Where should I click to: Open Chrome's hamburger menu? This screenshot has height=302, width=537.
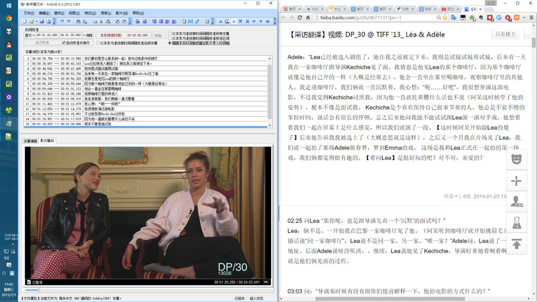532,18
